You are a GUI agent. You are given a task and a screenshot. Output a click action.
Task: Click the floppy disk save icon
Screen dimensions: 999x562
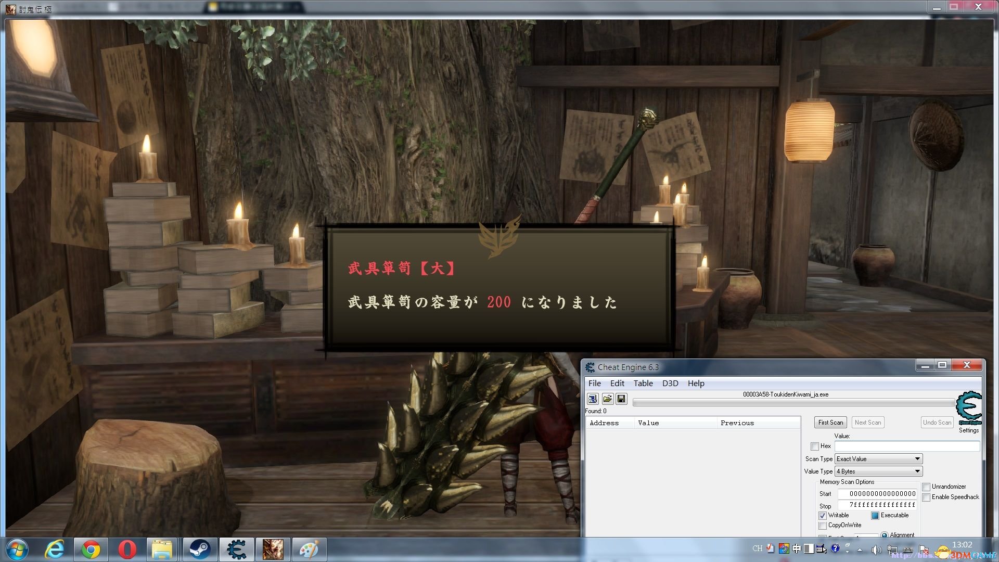[621, 399]
